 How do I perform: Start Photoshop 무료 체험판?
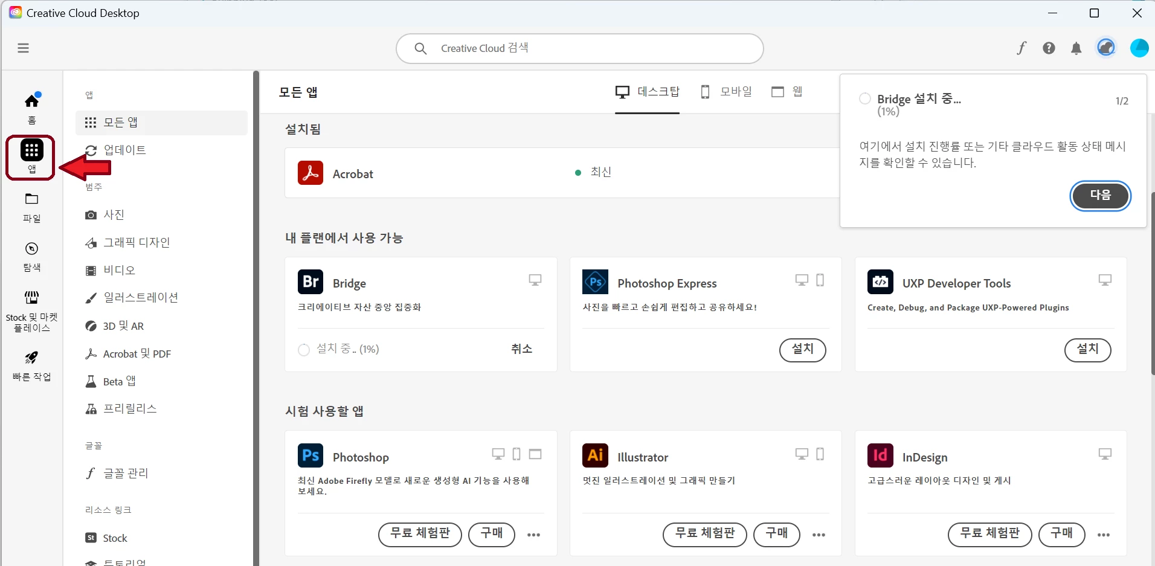[420, 535]
